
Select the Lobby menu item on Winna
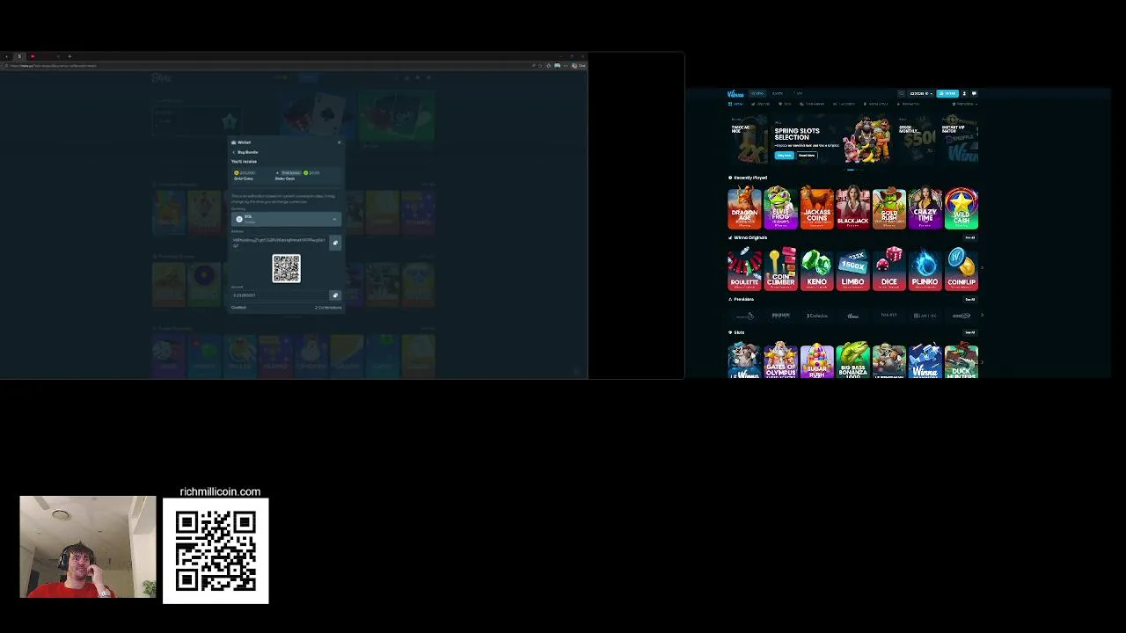(x=736, y=104)
